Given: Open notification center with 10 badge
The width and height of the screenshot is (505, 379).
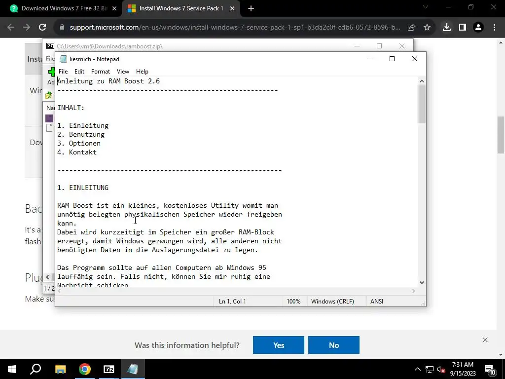Looking at the screenshot, I should (x=490, y=370).
